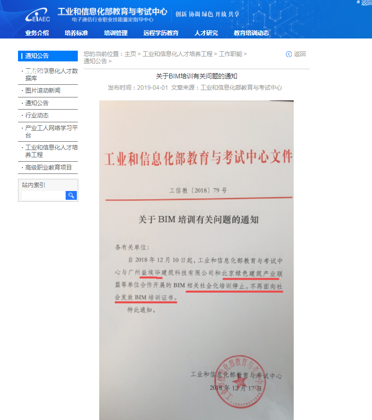The image size is (372, 420).
Task: Click 工作职能 in the breadcrumb path
Action: pos(230,54)
